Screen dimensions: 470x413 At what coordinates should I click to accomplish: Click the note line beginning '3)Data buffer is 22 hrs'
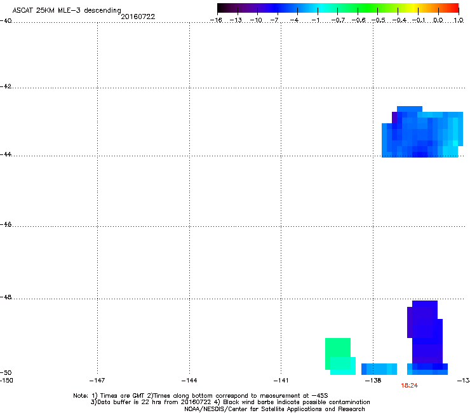click(230, 402)
